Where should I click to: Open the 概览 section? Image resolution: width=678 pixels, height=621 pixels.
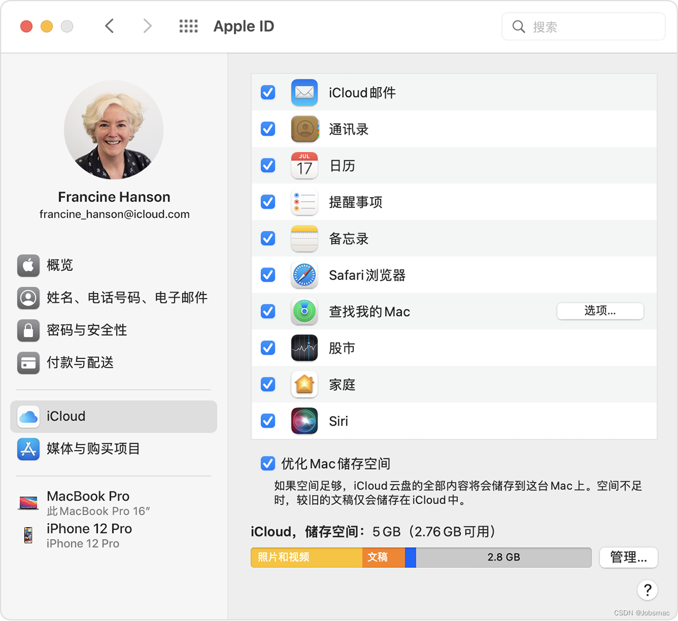coord(113,265)
